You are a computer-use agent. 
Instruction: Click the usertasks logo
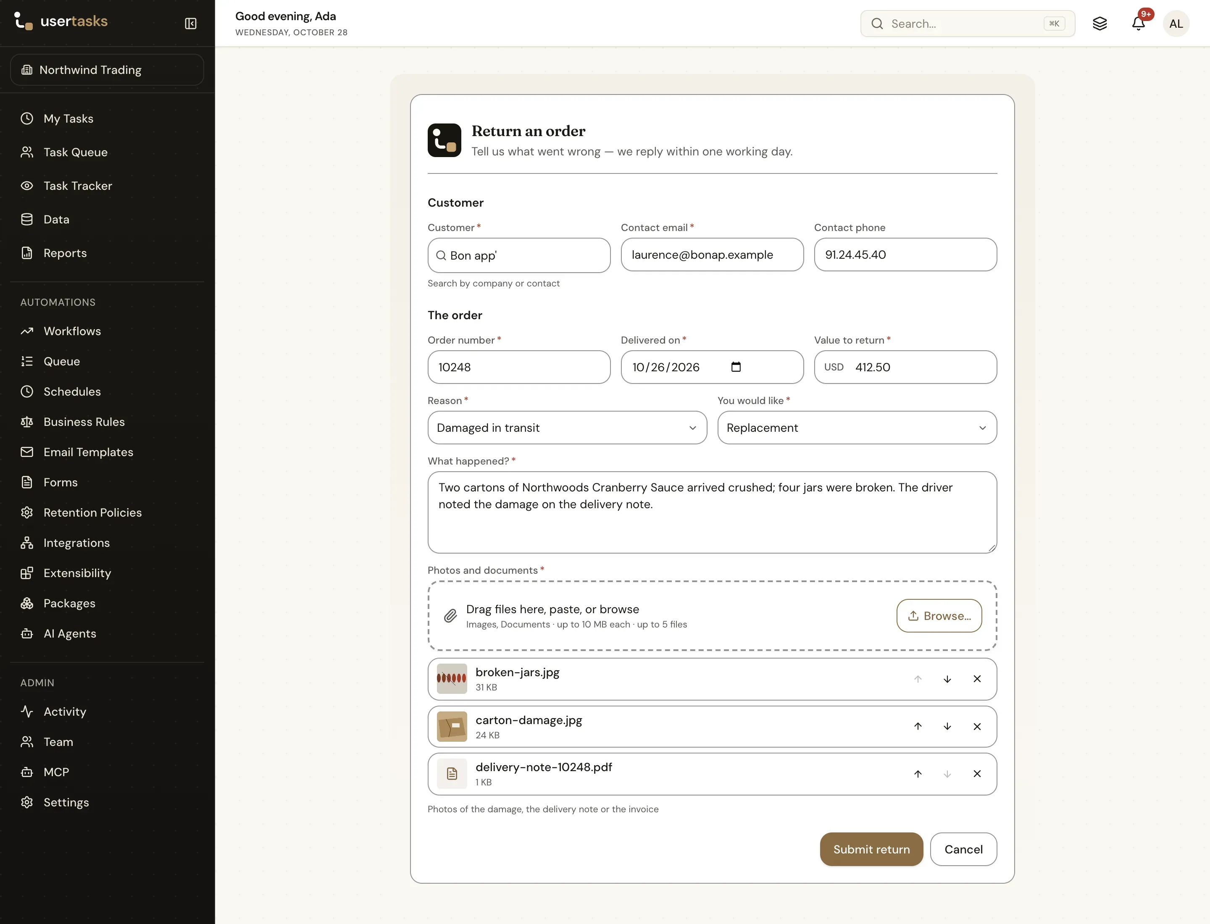[x=60, y=21]
